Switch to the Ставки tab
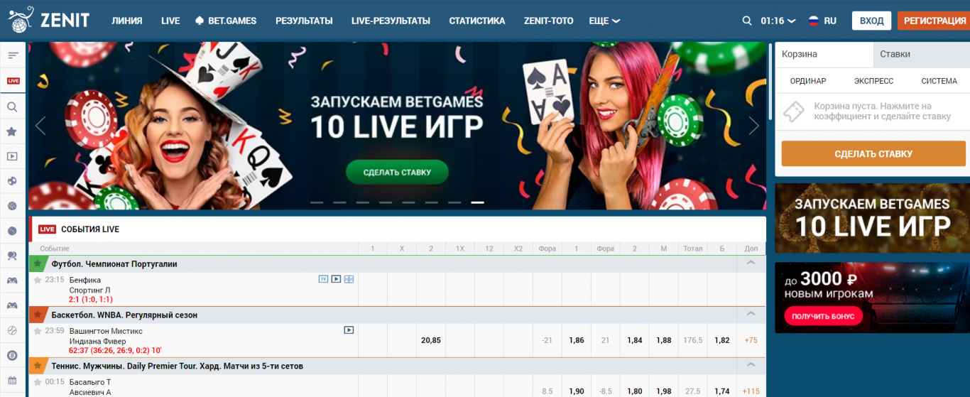Image resolution: width=970 pixels, height=397 pixels. [921, 54]
